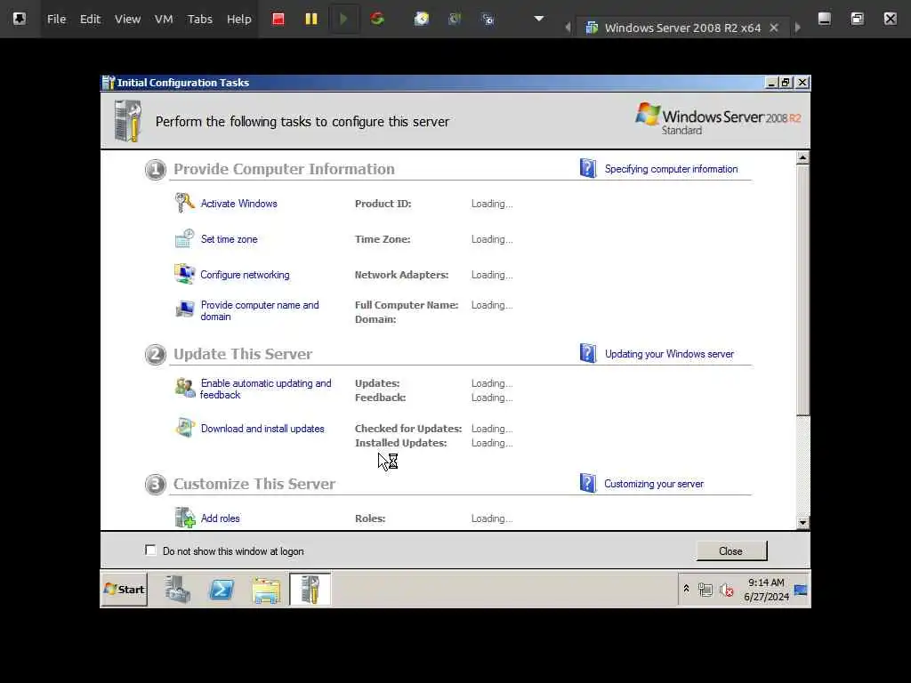
Task: Click the Download and install updates icon
Action: tap(185, 428)
